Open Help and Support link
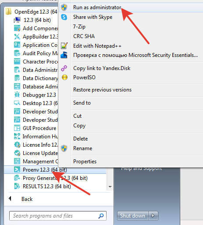This screenshot has width=203, height=225. coord(142,169)
